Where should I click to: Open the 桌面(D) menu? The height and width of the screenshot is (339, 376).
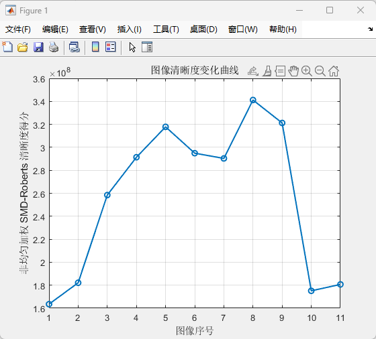point(203,29)
